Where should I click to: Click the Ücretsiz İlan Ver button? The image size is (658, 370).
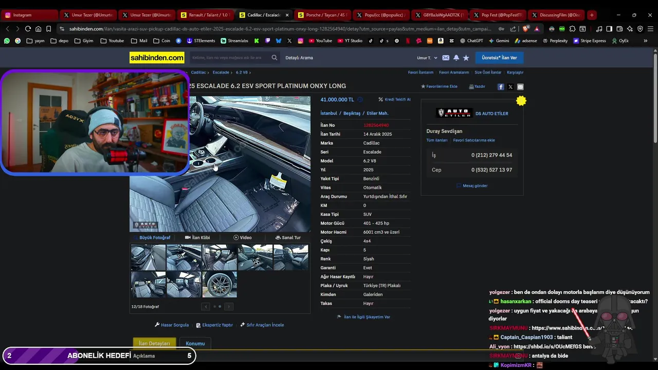pos(499,58)
